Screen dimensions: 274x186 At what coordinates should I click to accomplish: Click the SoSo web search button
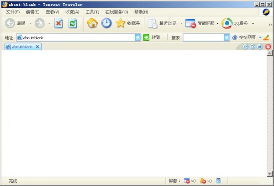point(244,37)
